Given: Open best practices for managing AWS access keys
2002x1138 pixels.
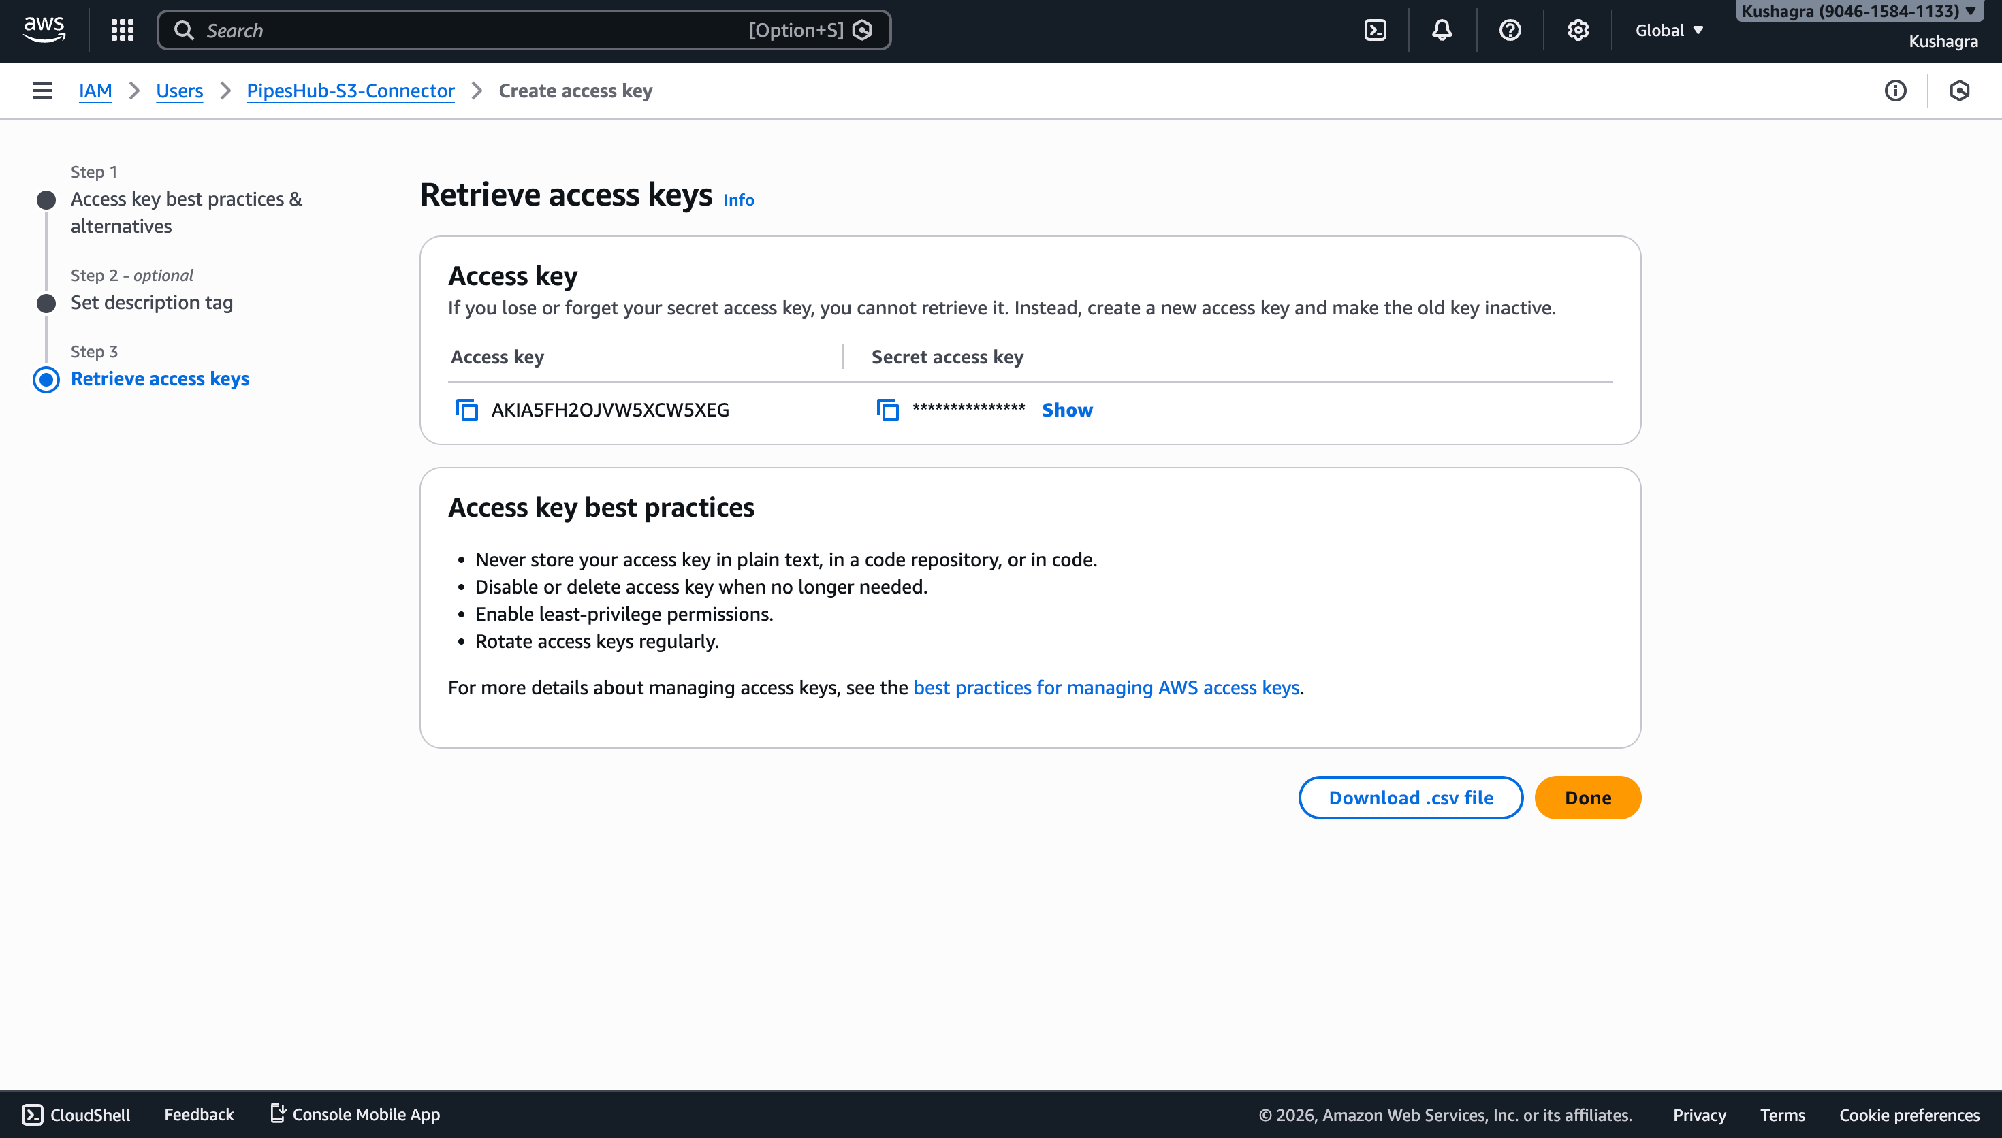Looking at the screenshot, I should point(1106,688).
